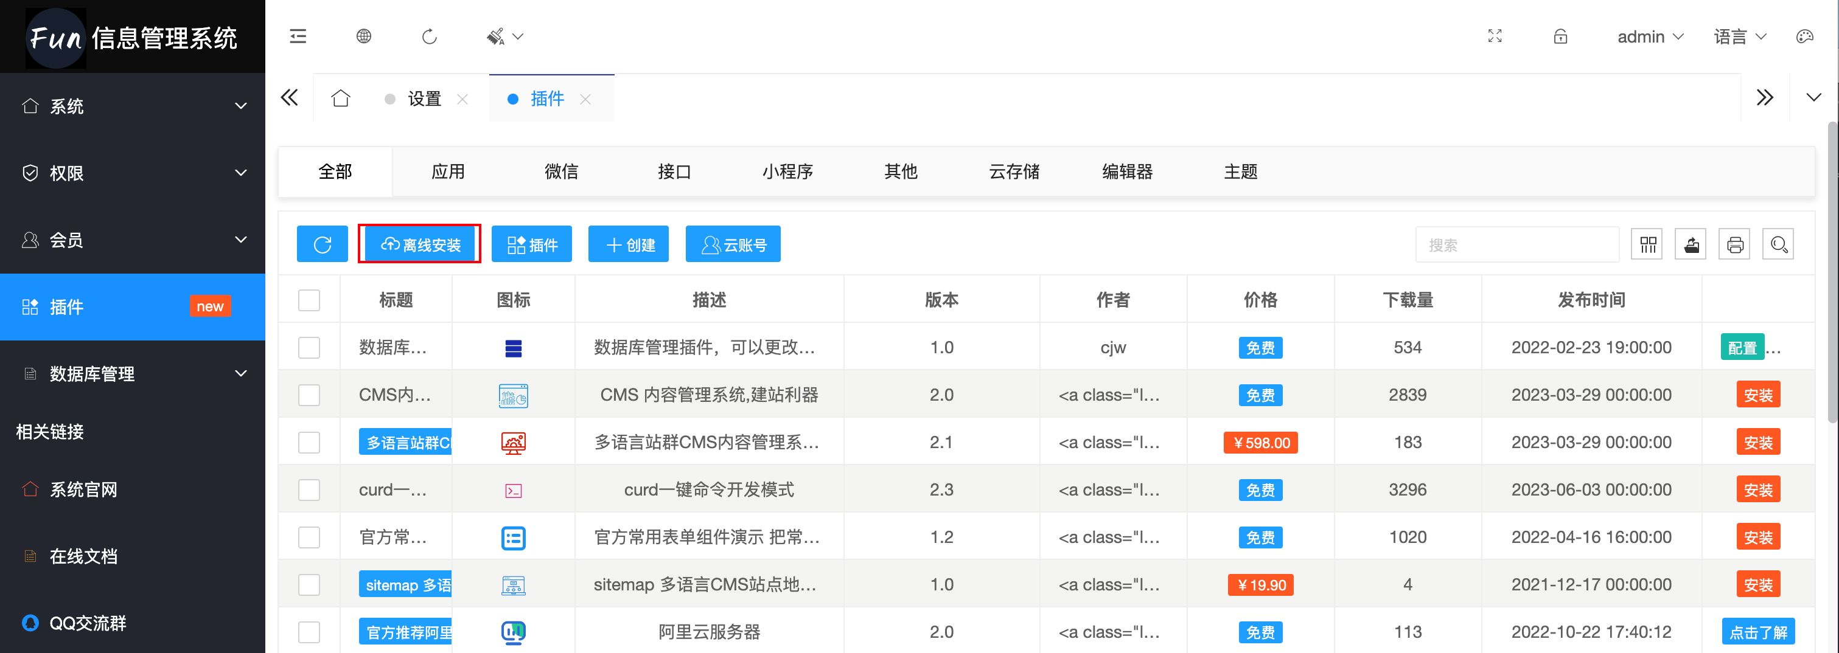Open the clear cache broom dropdown
The width and height of the screenshot is (1839, 653).
(x=504, y=36)
